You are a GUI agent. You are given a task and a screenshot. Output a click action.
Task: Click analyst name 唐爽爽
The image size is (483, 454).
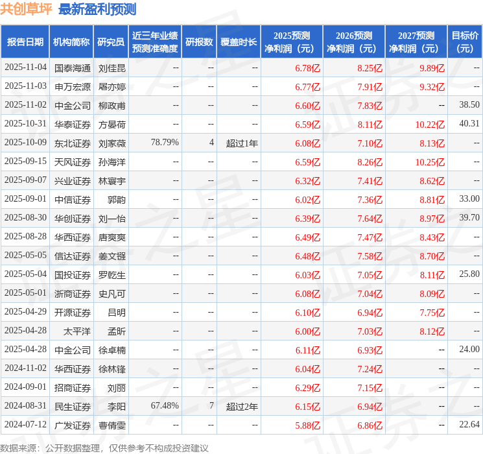click(112, 237)
